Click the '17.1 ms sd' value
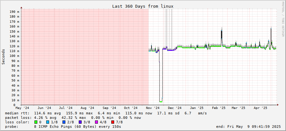 pos(168,113)
